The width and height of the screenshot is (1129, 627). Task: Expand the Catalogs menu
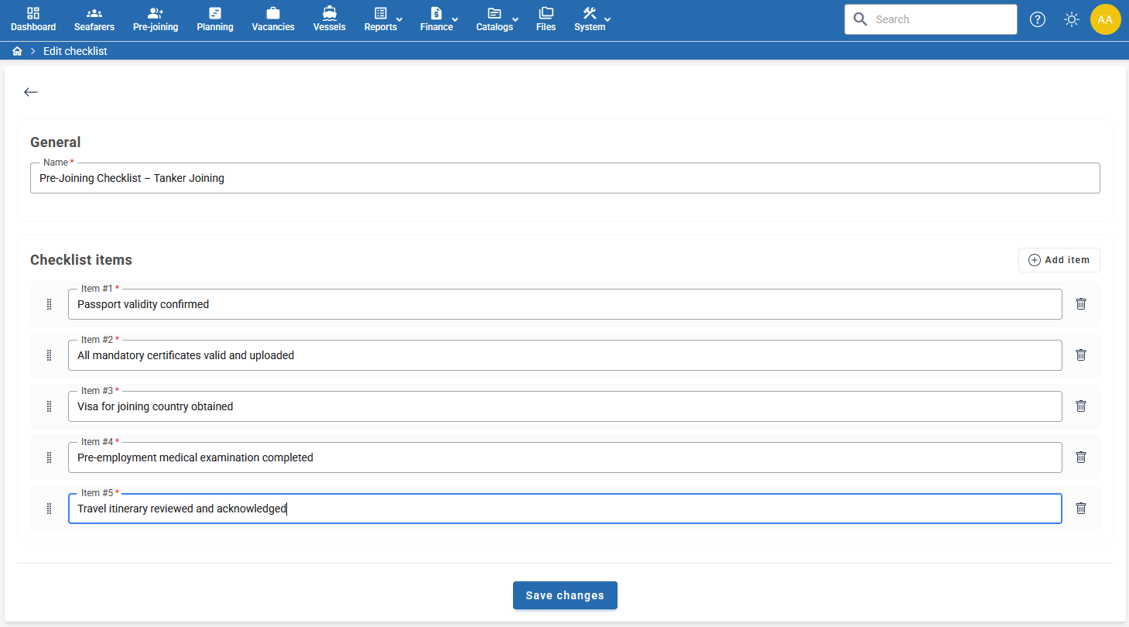(498, 19)
